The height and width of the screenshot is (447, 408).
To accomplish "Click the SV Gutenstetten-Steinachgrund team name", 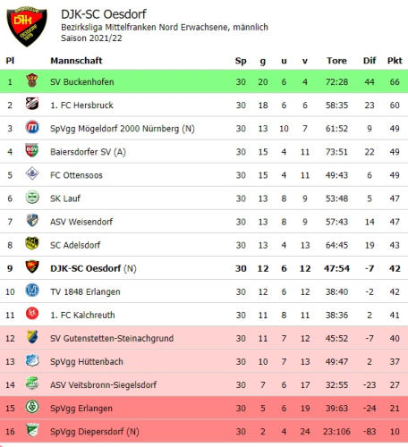I will (112, 339).
